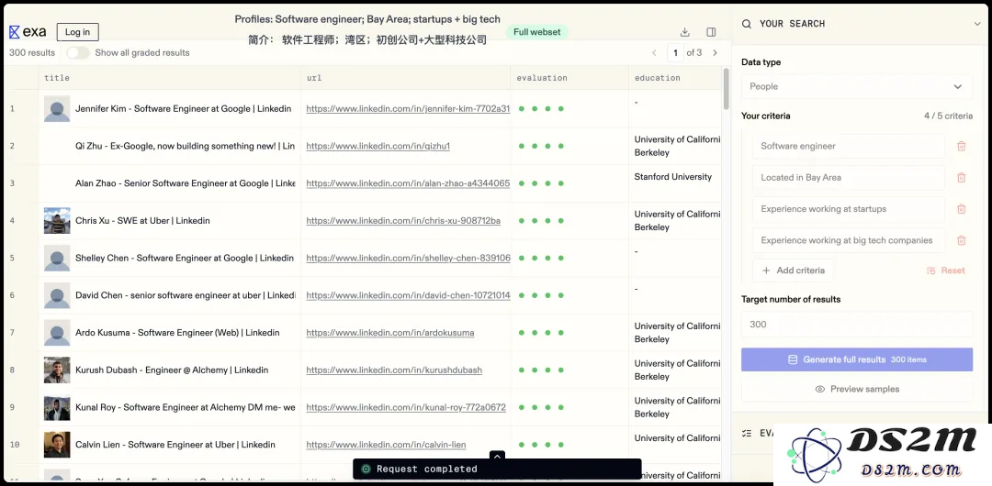Open Kurush Dubash's LinkedIn URL
Screen dimensions: 992x486
(x=394, y=370)
